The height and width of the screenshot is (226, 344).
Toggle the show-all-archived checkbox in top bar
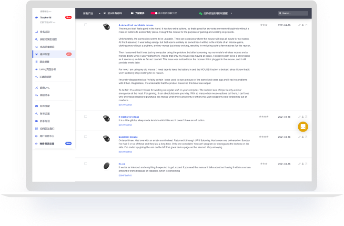point(105,13)
